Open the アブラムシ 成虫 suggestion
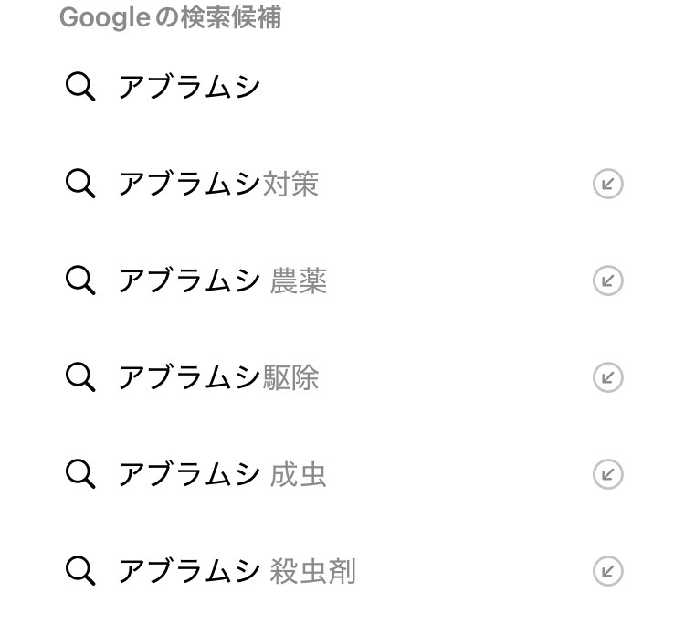Image resolution: width=685 pixels, height=635 pixels. coord(222,475)
